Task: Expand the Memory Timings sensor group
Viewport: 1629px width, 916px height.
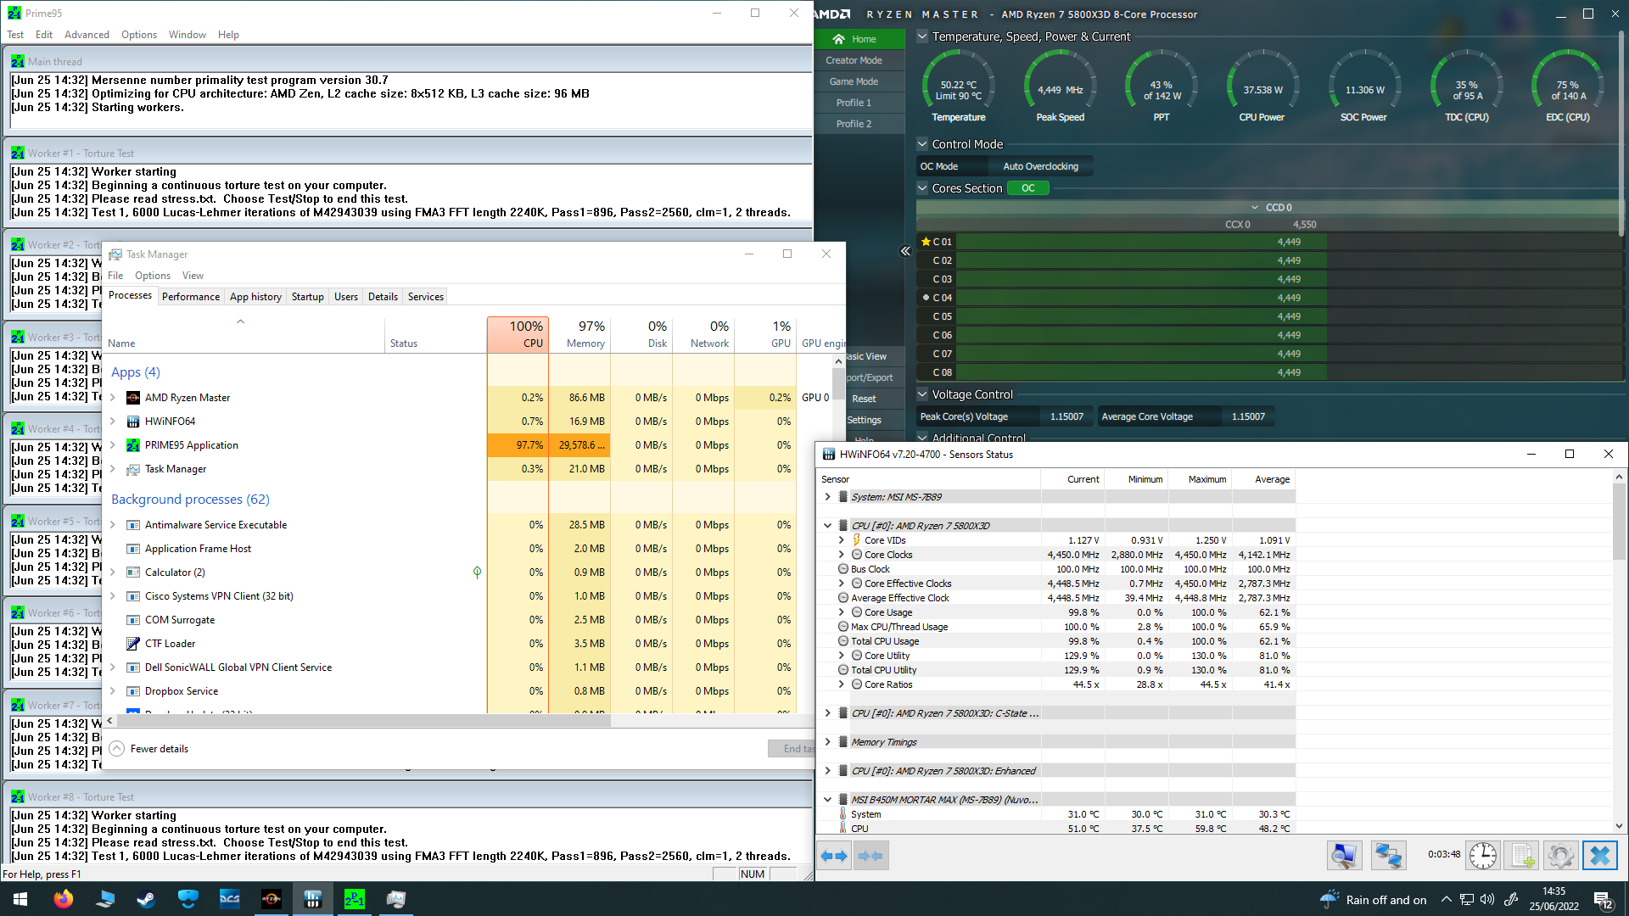Action: [x=828, y=742]
